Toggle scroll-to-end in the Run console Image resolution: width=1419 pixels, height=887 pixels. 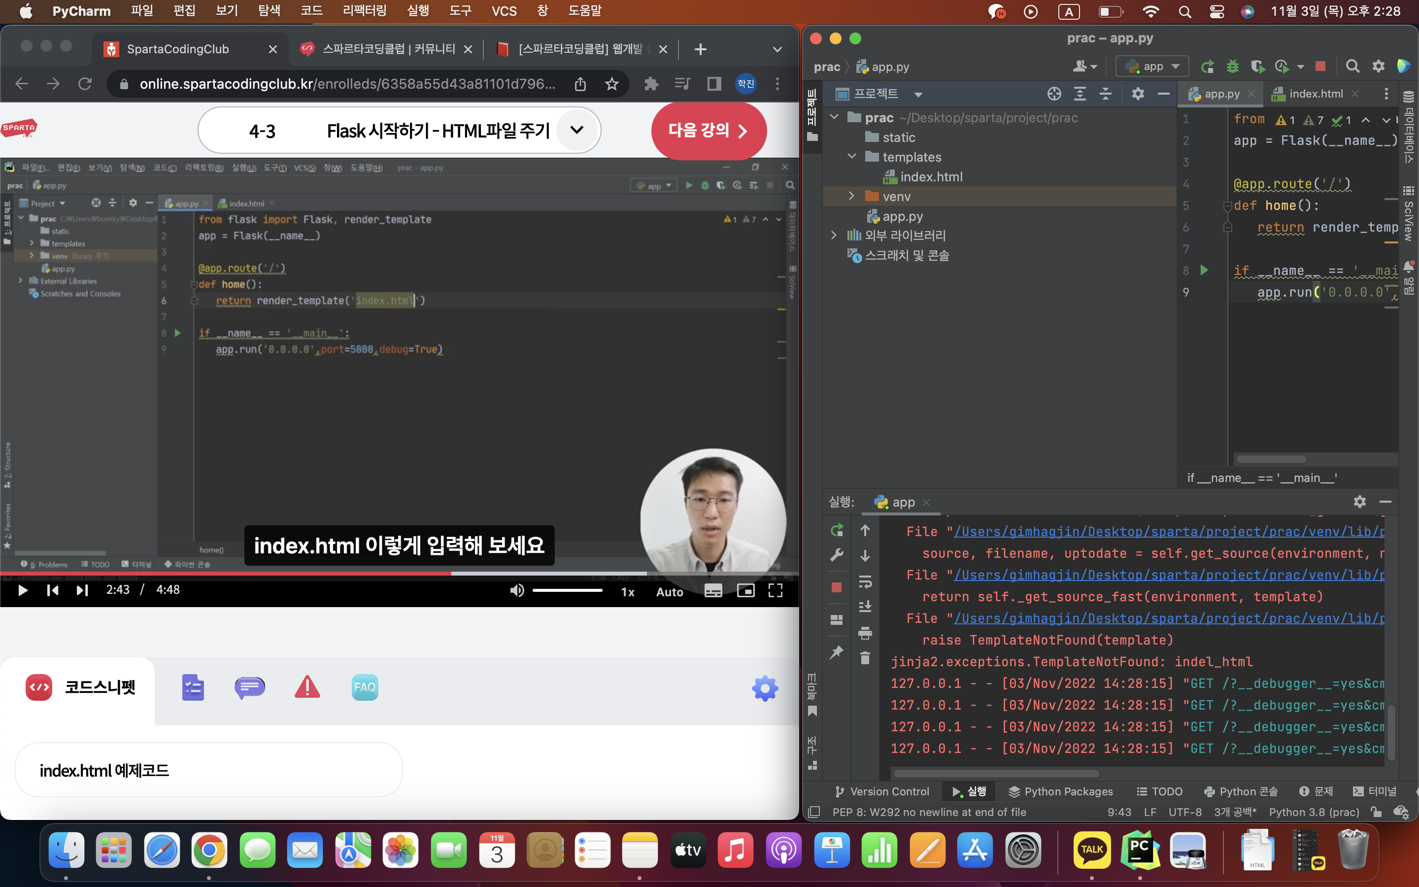point(865,607)
